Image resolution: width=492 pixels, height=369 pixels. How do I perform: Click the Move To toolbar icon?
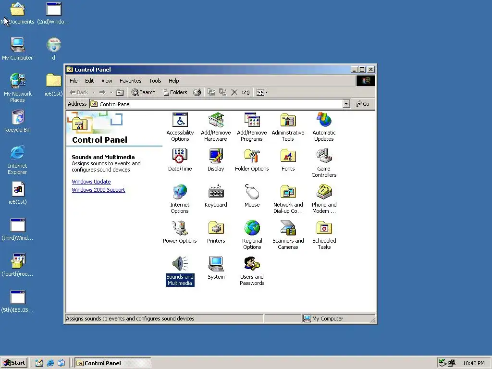211,92
